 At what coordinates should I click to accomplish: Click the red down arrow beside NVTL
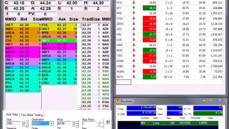pos(134,77)
